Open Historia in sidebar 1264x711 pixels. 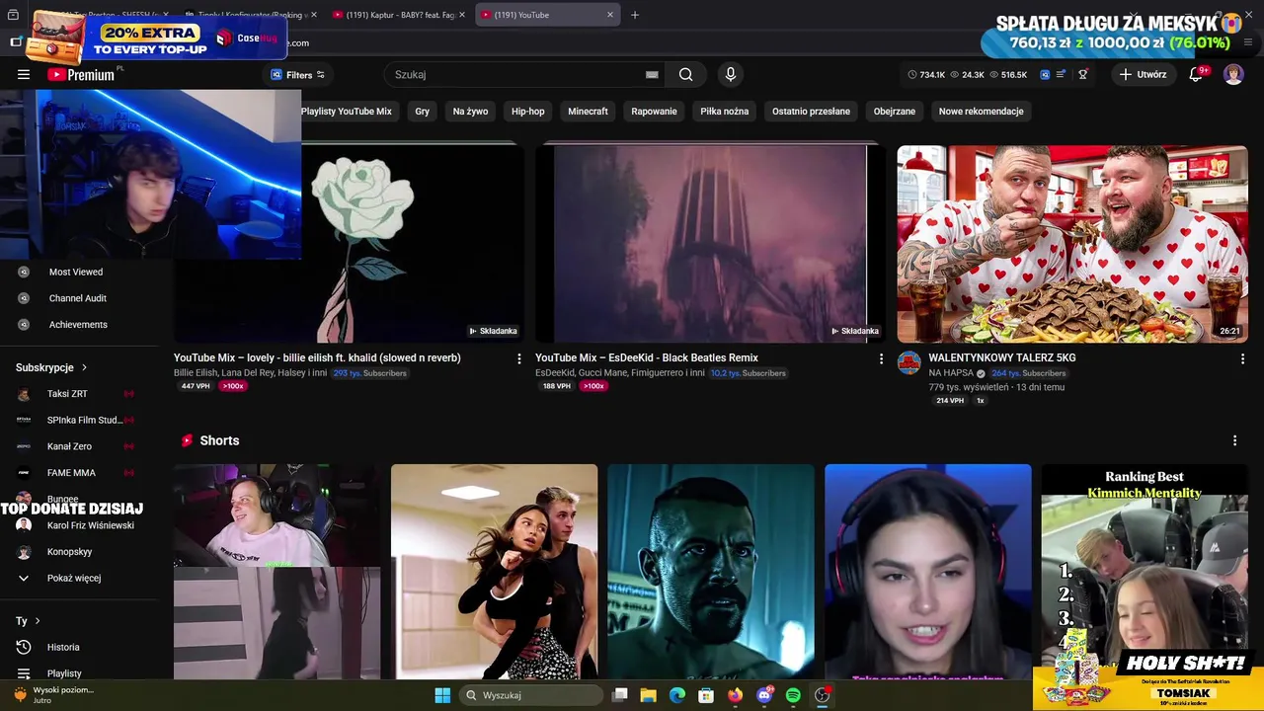(63, 647)
